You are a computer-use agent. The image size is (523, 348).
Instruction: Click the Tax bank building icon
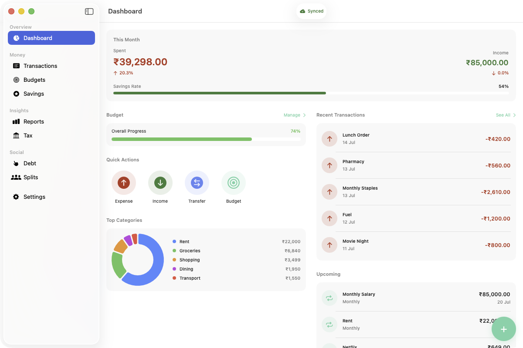[x=16, y=135]
